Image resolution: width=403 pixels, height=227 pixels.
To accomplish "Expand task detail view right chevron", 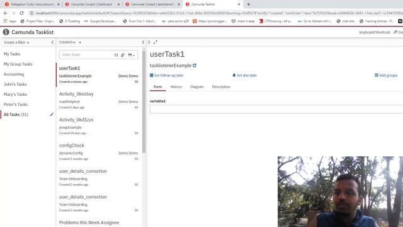I will (x=149, y=42).
